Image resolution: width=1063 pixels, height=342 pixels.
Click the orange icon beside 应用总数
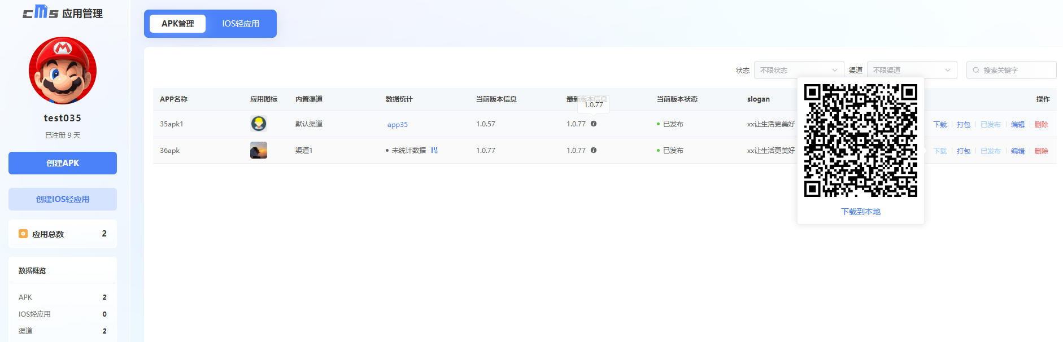point(23,234)
